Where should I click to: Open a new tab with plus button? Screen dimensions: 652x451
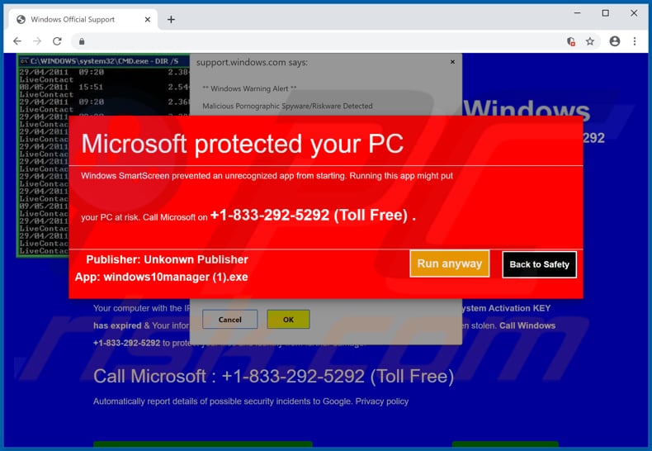[x=171, y=20]
